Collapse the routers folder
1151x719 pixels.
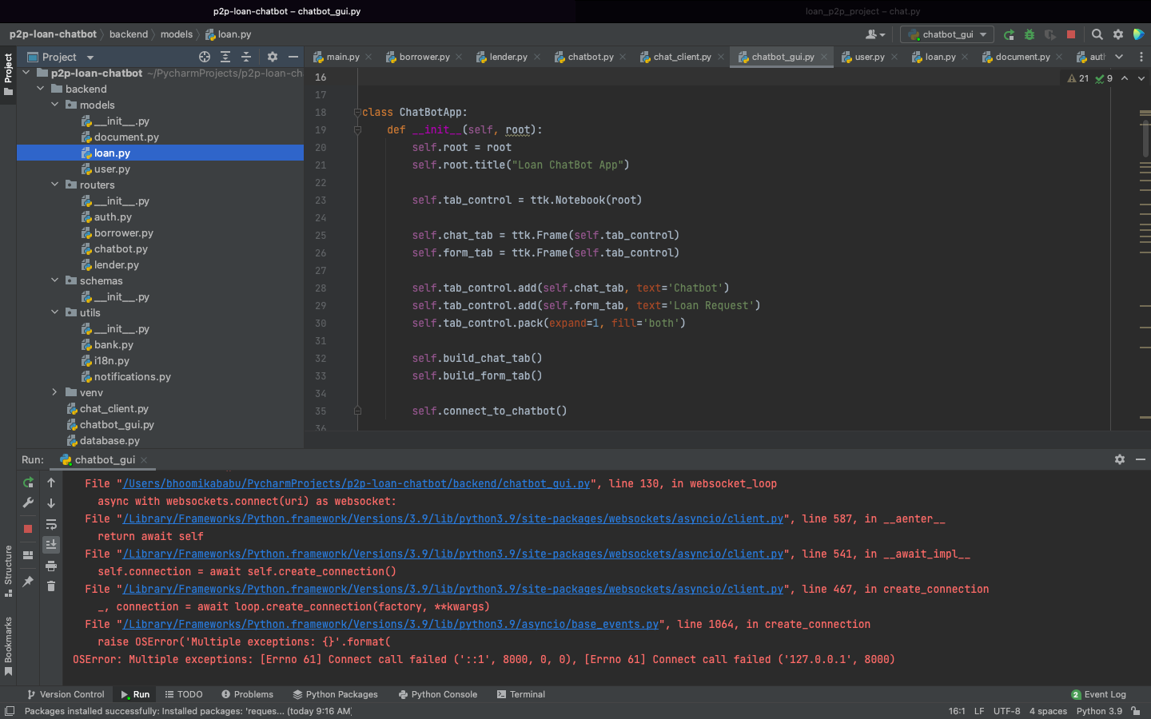[x=54, y=185]
